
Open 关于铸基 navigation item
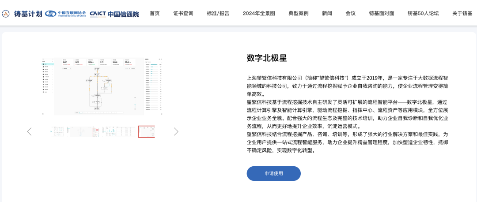462,13
